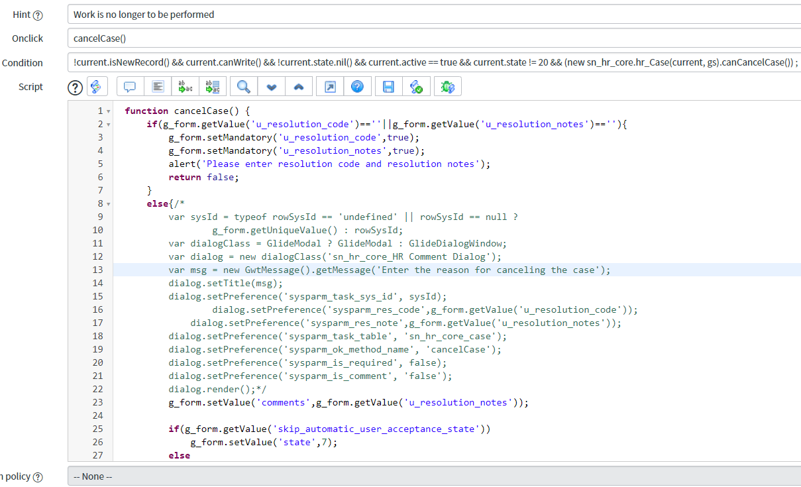
Task: Click inside the Condition input field
Action: 434,63
